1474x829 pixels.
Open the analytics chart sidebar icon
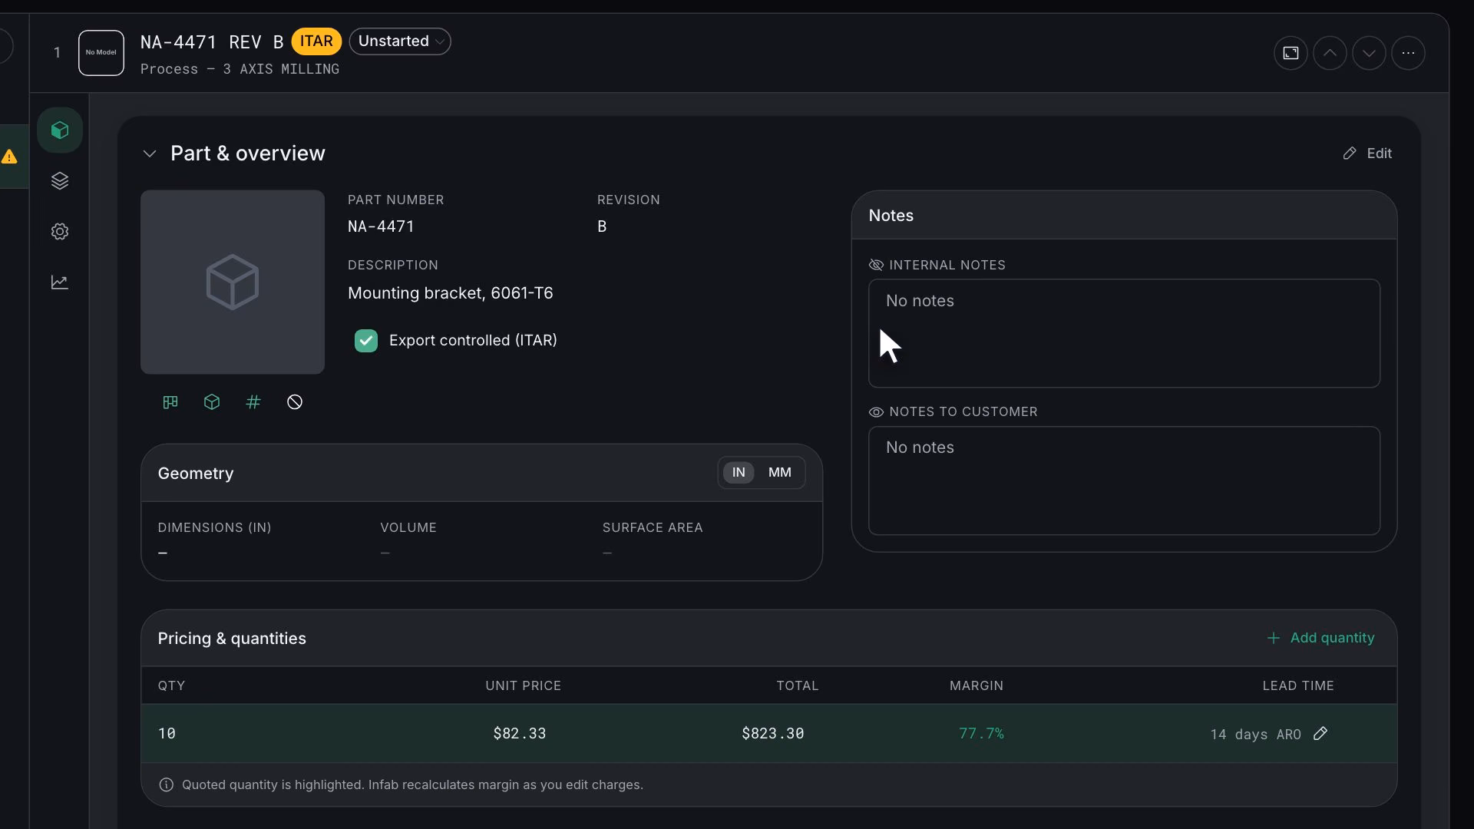[x=60, y=282]
